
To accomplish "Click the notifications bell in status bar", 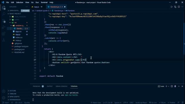I will (182, 103).
